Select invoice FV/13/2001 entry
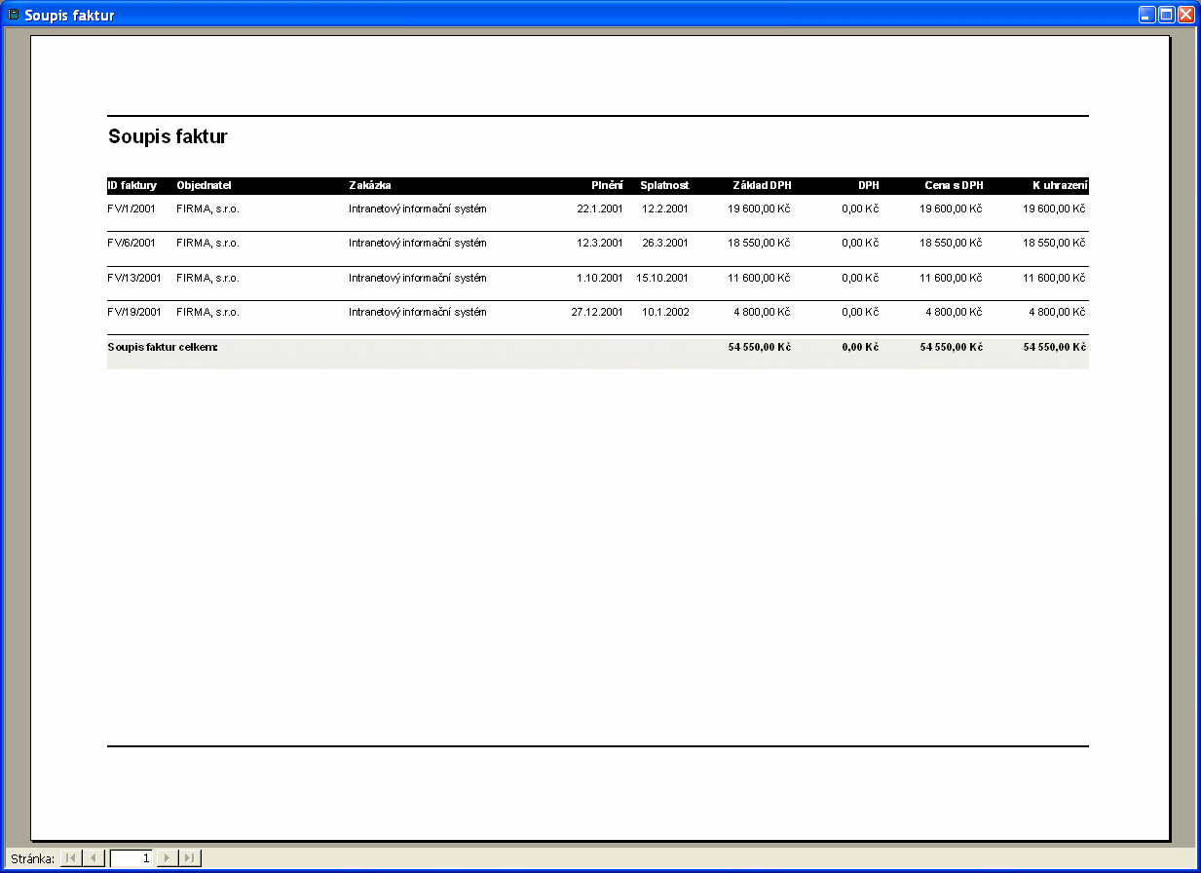Screen dimensions: 1201x873 click(x=133, y=278)
